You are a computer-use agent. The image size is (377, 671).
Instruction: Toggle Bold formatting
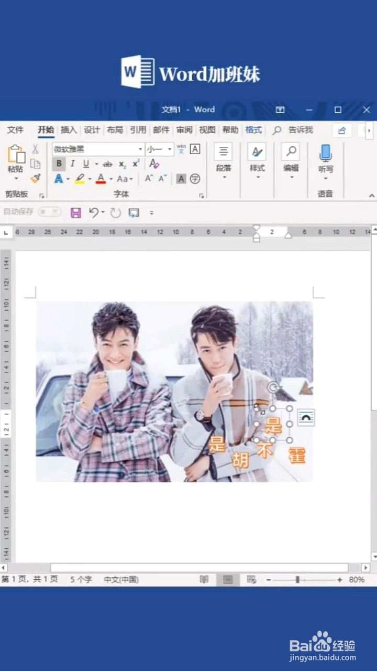[x=59, y=164]
